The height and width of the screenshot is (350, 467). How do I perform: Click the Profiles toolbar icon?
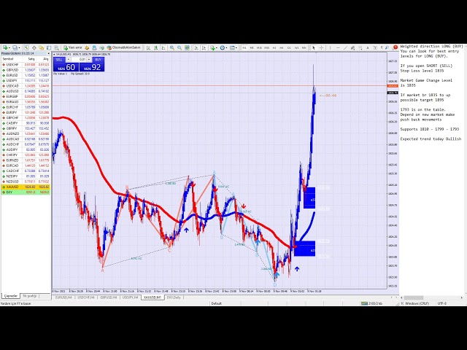pos(15,47)
